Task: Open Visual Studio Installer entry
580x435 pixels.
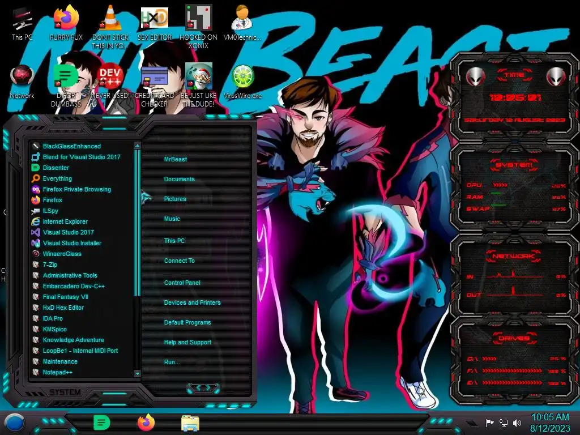Action: pyautogui.click(x=72, y=242)
